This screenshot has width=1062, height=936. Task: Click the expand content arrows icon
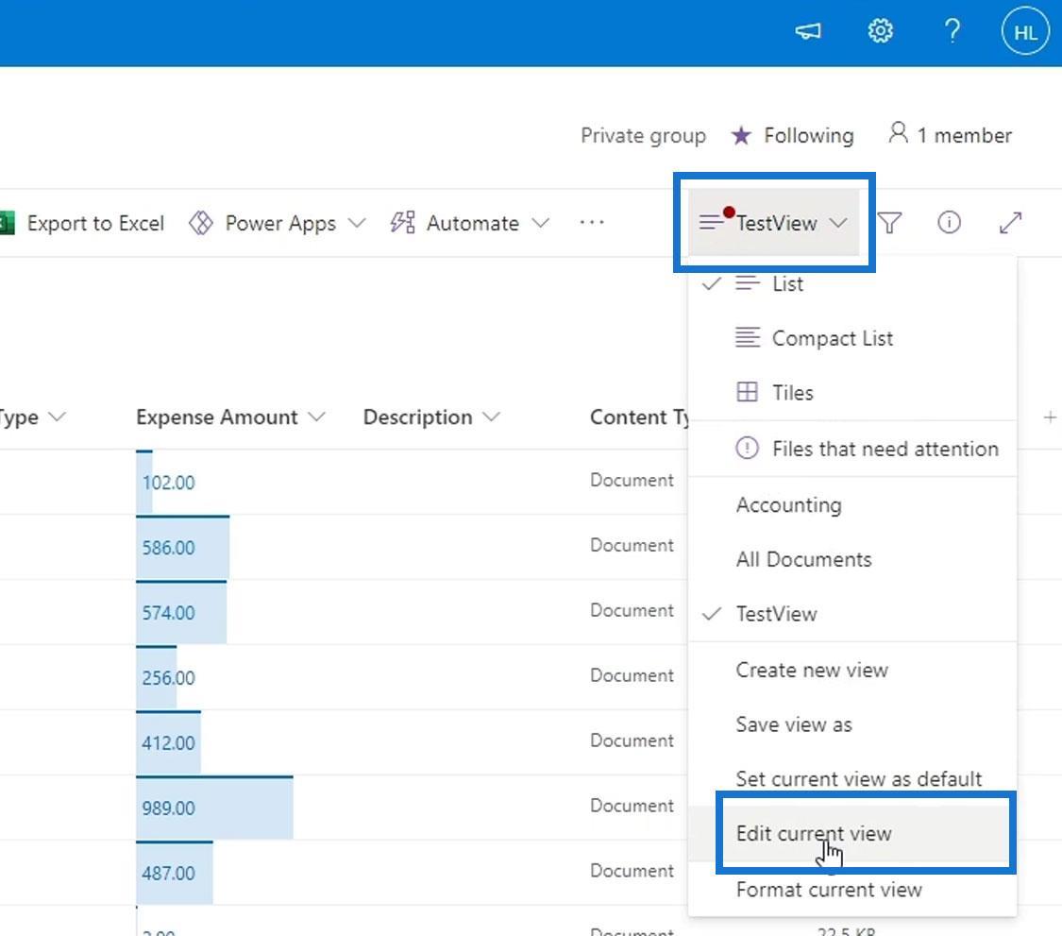click(1010, 223)
